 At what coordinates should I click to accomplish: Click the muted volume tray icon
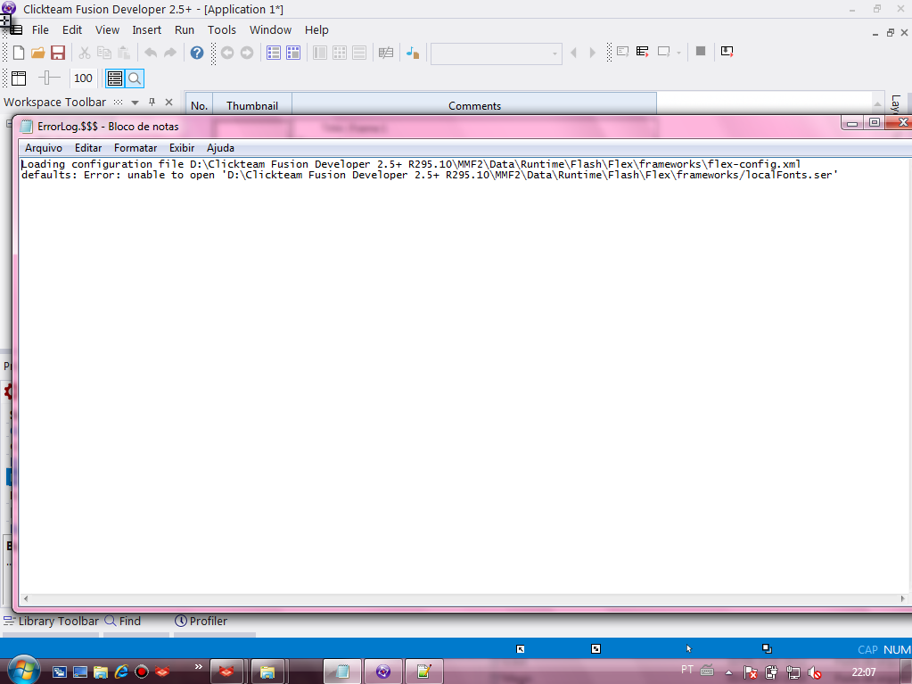coord(814,673)
